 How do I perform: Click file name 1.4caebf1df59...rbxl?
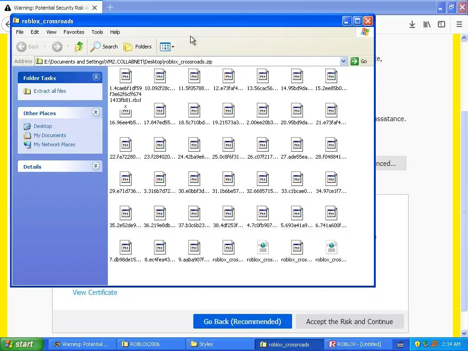pyautogui.click(x=125, y=97)
